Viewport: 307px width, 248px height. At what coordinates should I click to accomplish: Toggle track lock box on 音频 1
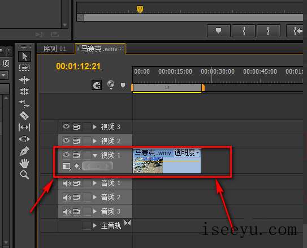point(87,183)
